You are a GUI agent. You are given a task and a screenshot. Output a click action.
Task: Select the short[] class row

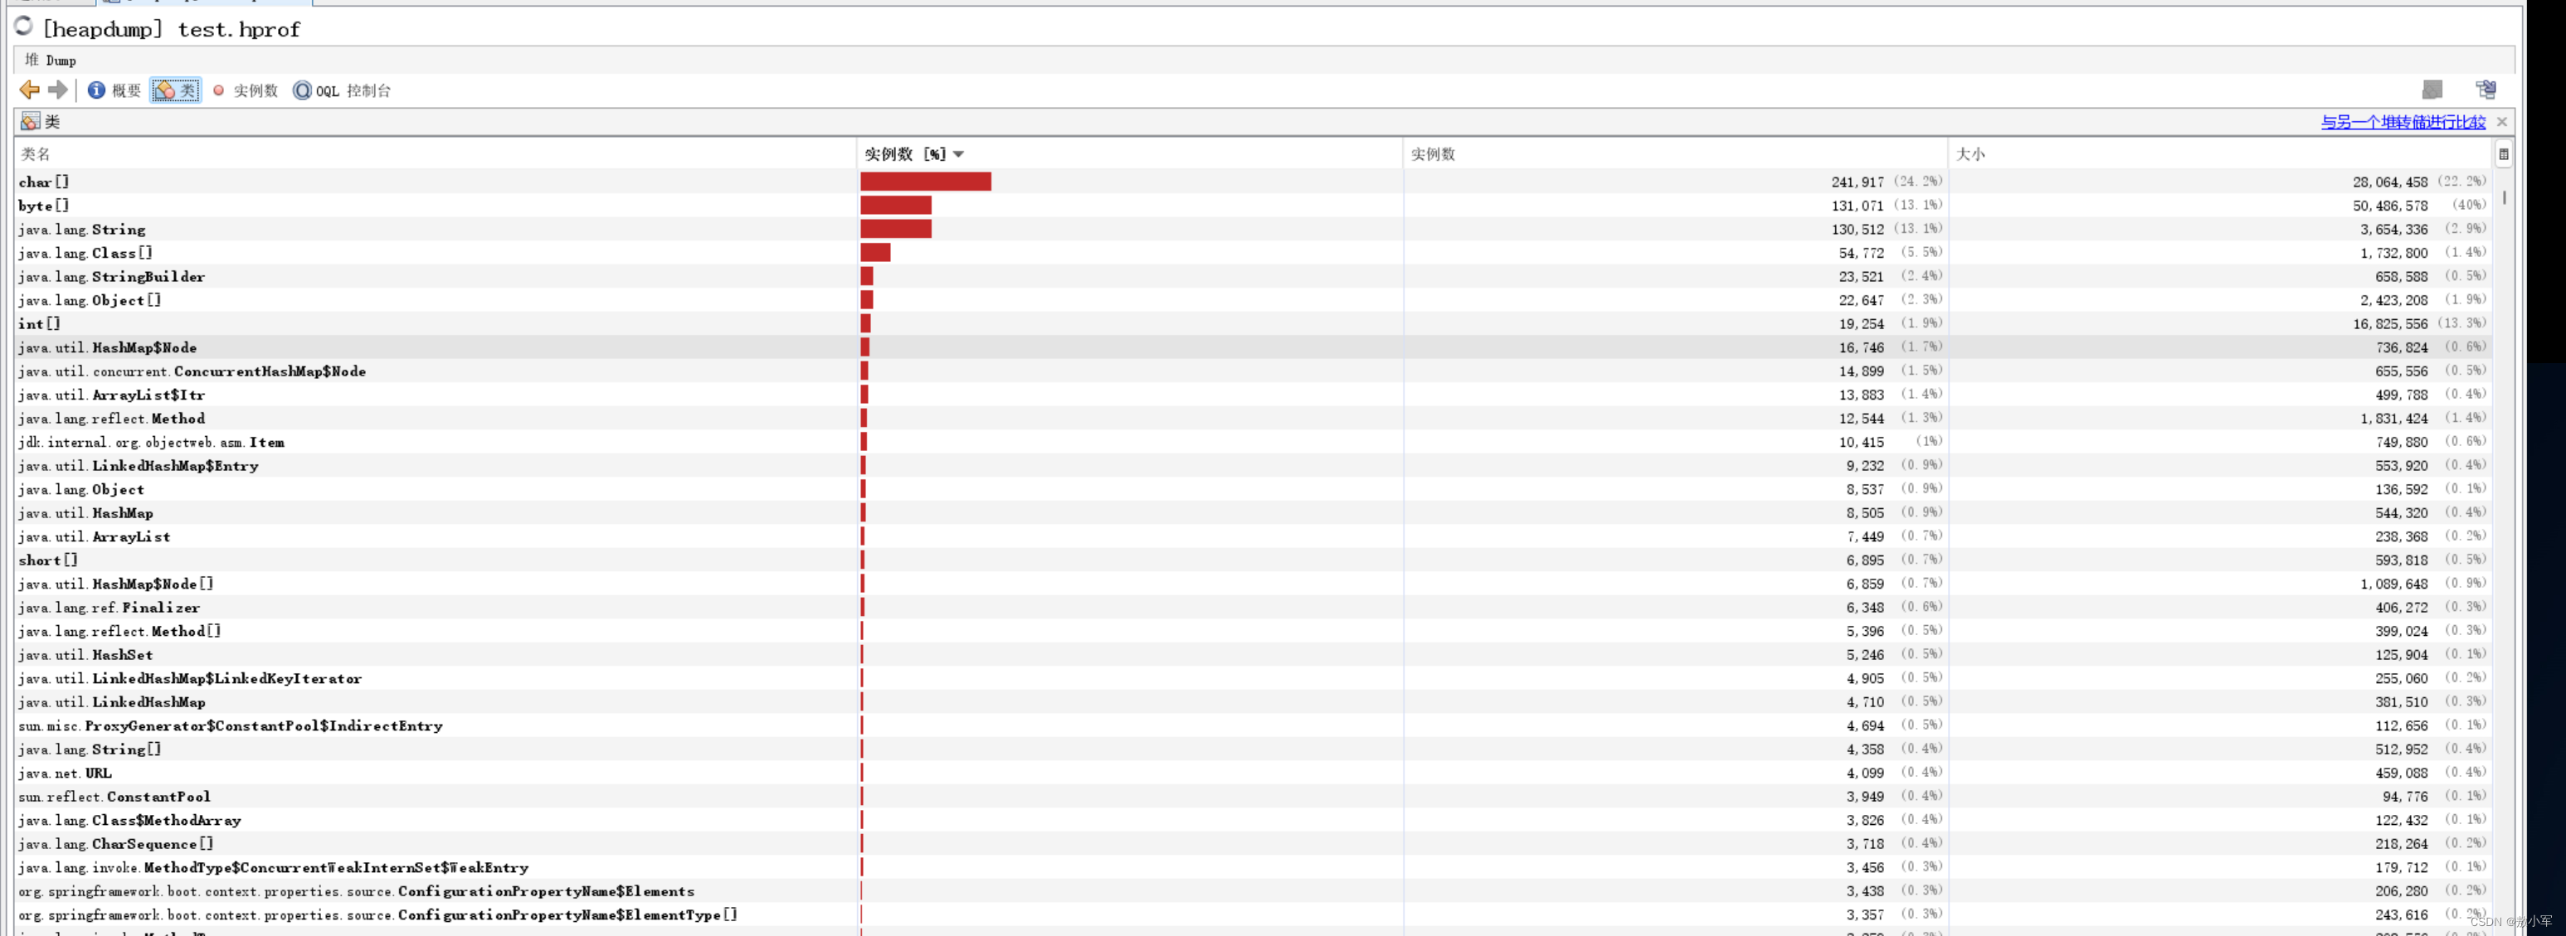tap(1253, 560)
